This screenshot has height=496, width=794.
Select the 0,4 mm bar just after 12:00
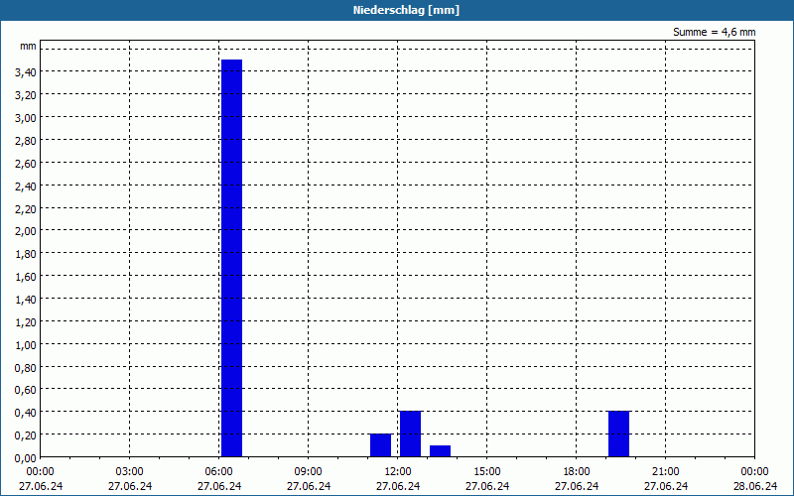pos(410,434)
